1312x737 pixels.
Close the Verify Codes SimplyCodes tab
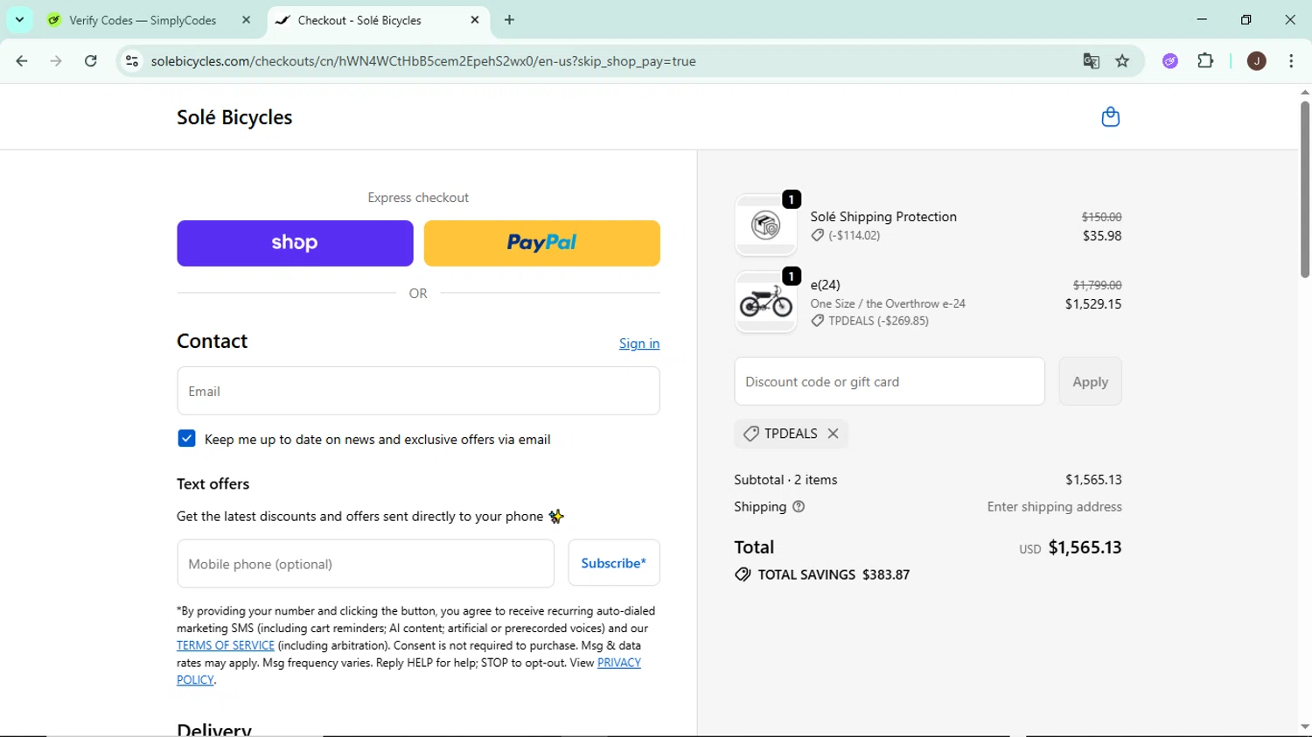point(246,20)
